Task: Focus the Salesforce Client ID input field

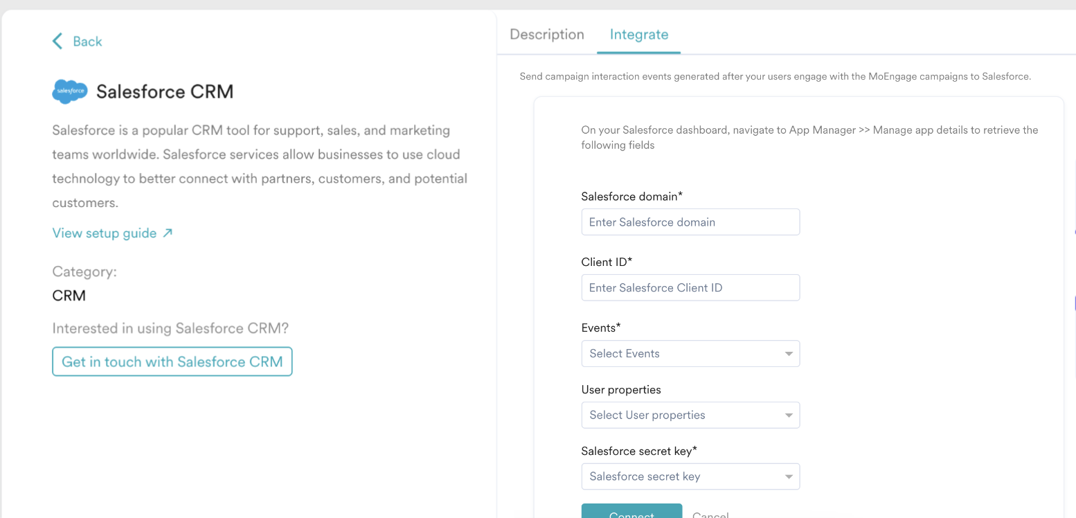Action: click(690, 287)
